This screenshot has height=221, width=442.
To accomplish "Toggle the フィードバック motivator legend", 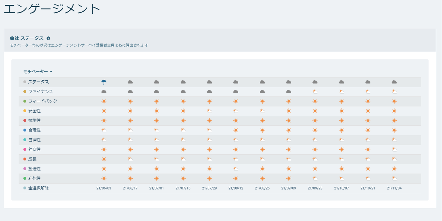I will click(40, 101).
